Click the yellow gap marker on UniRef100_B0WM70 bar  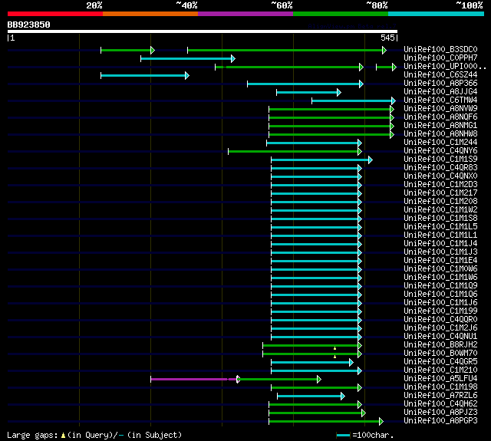(334, 357)
